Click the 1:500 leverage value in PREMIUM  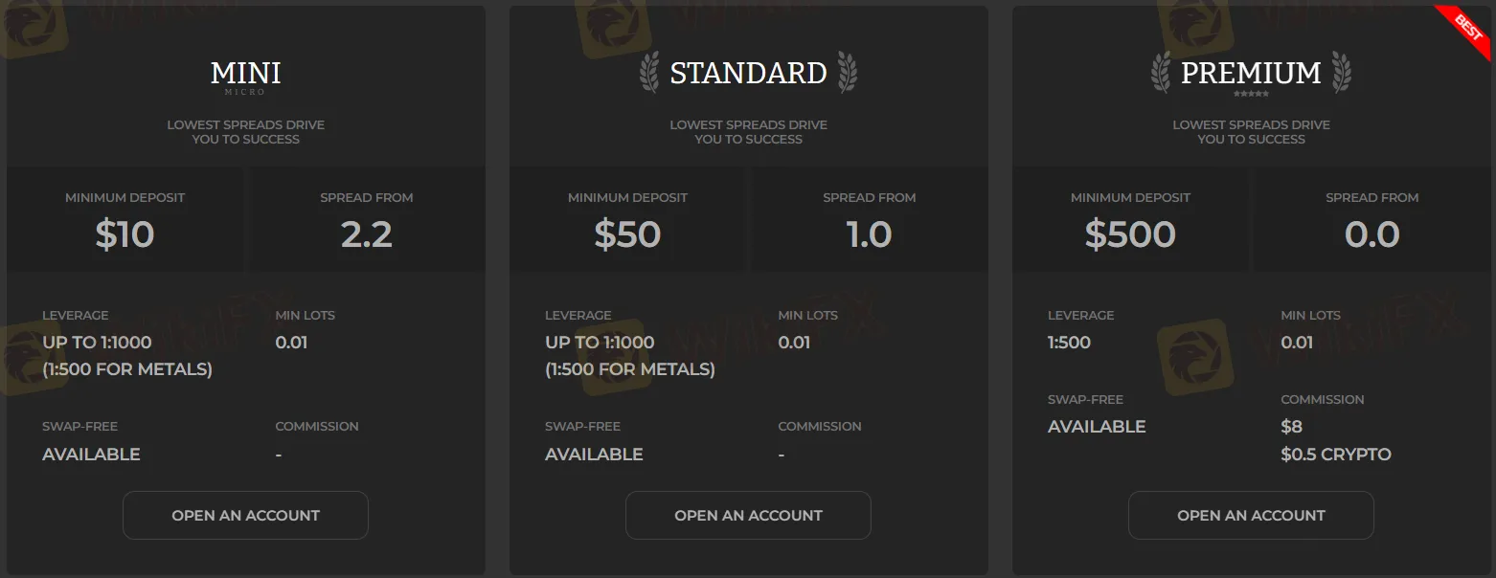(1069, 343)
